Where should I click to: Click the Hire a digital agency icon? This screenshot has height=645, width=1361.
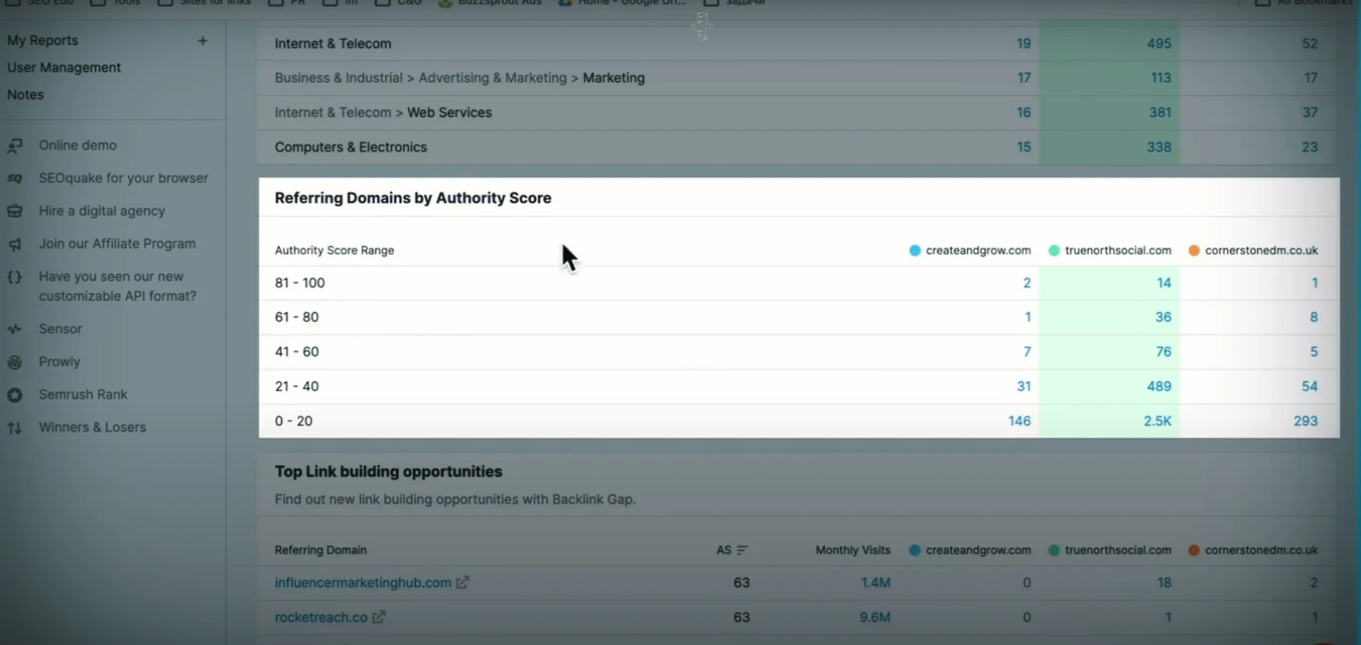click(15, 211)
